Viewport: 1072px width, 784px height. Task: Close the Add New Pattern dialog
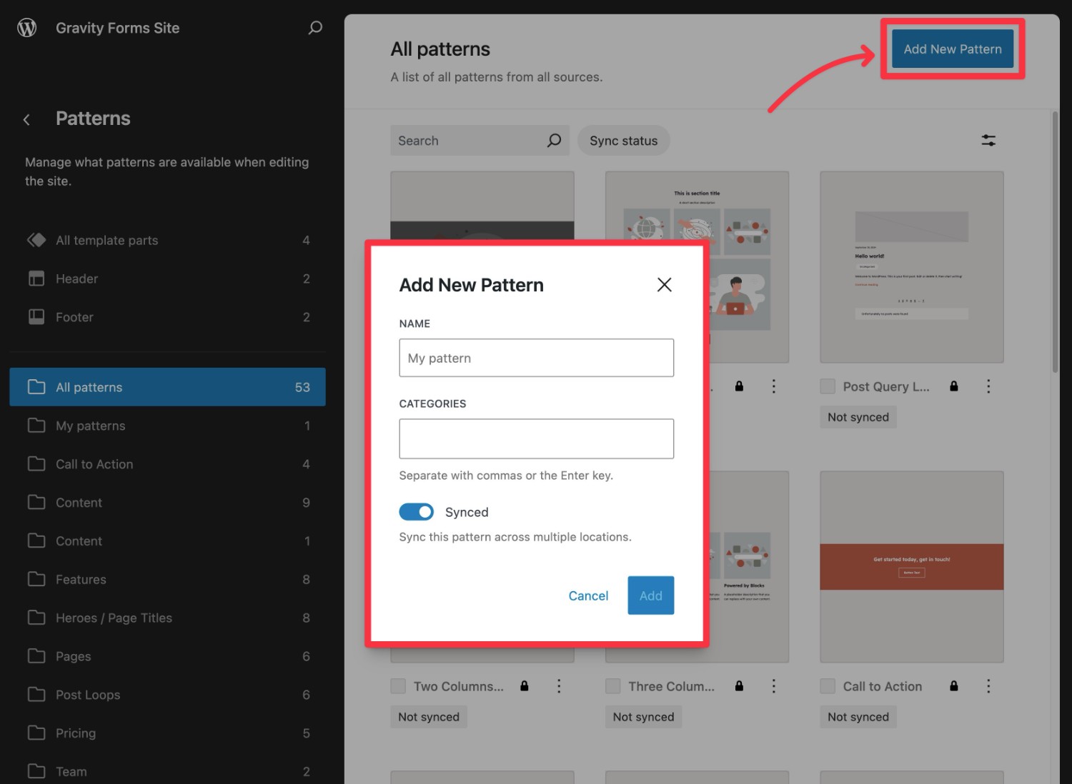pos(665,285)
